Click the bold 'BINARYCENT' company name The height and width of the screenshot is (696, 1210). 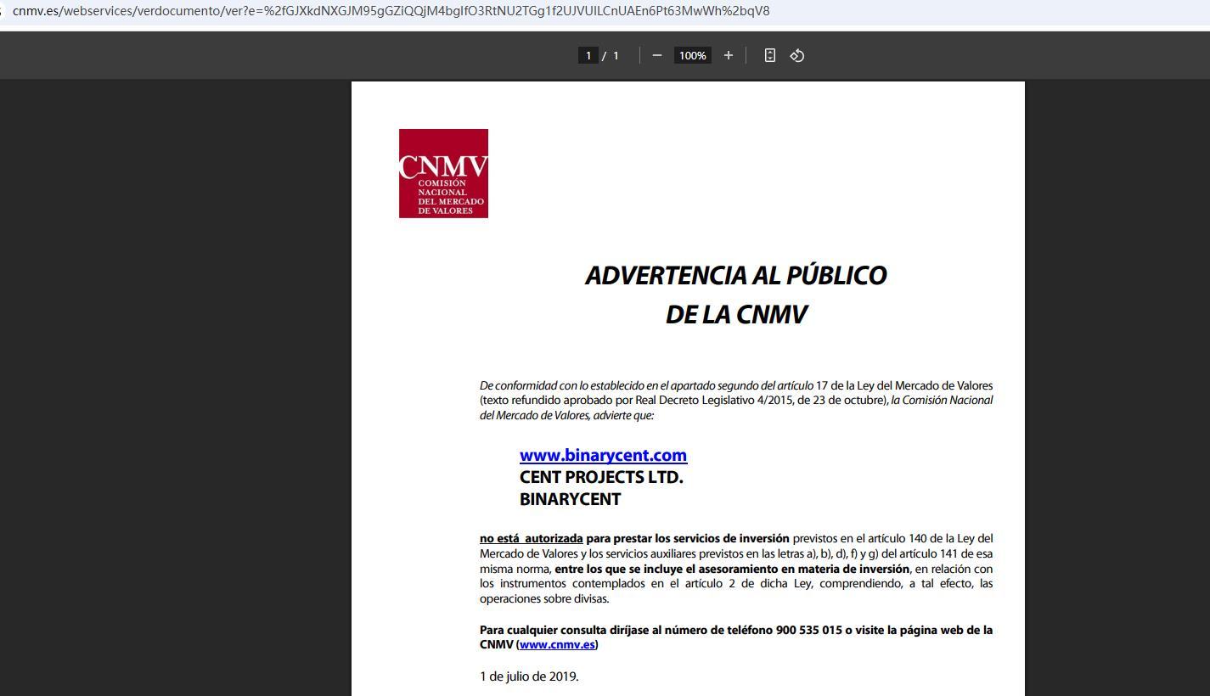click(x=570, y=499)
